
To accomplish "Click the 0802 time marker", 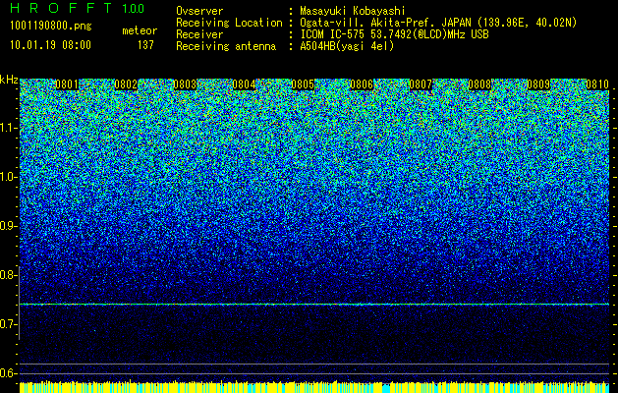I will (x=126, y=84).
